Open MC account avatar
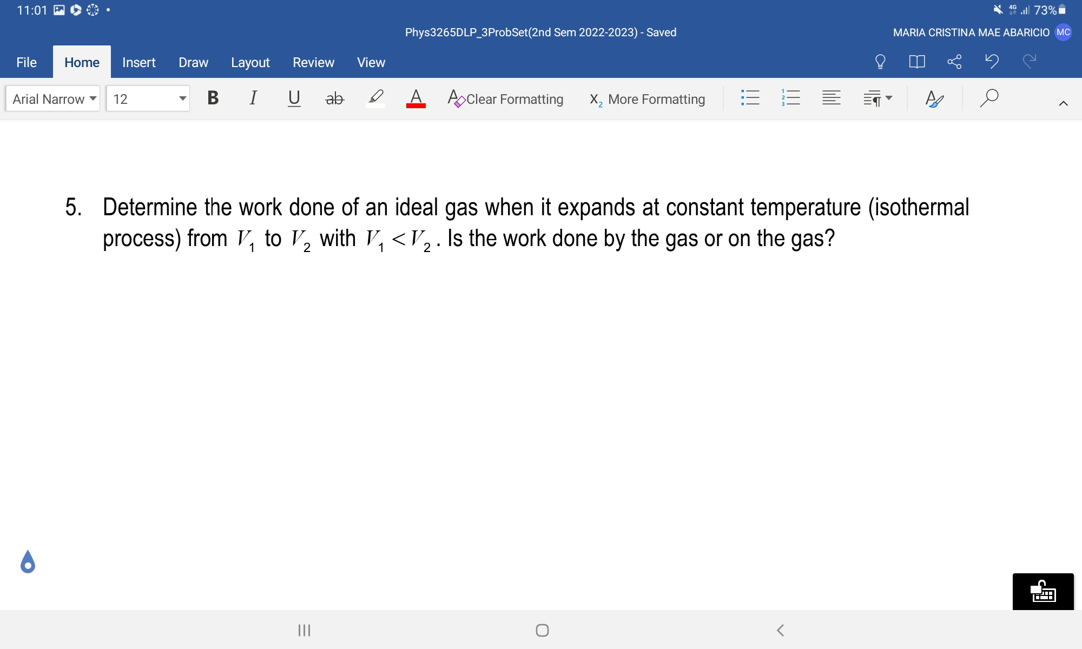1082x649 pixels. coord(1063,32)
